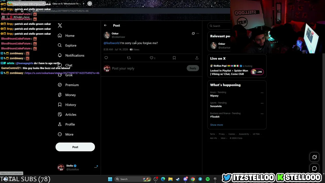
Task: Click the Grok icon on Oskar's post
Action: tap(193, 34)
